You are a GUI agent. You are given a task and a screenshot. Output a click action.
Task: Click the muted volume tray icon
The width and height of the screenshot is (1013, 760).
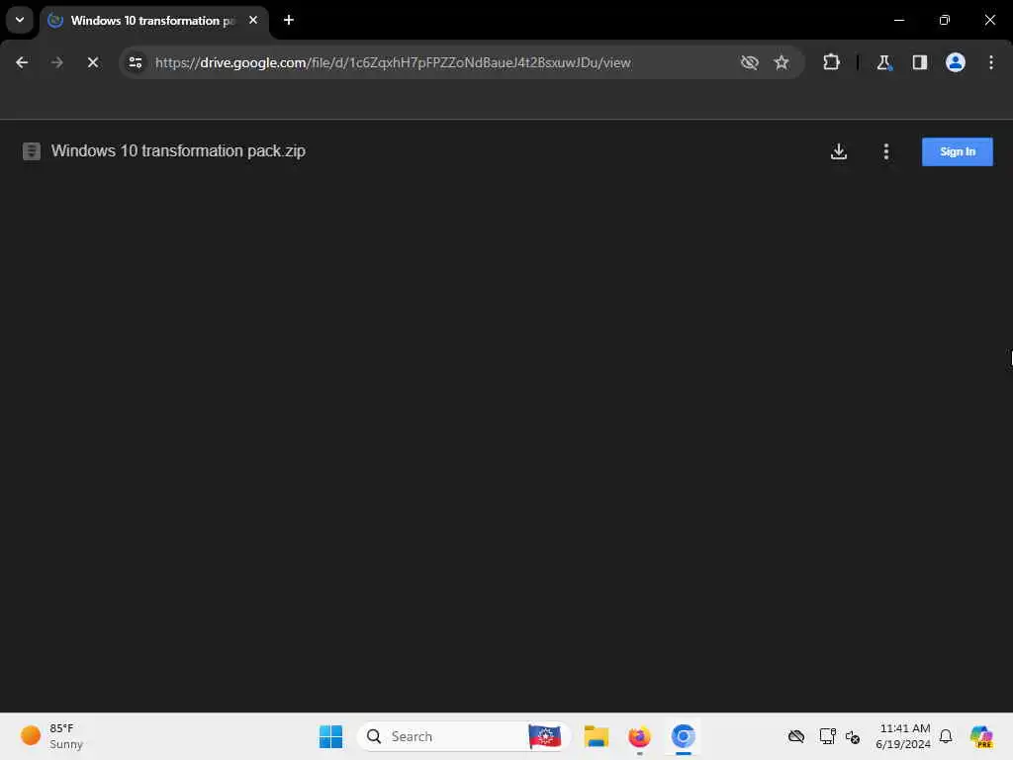coord(853,736)
